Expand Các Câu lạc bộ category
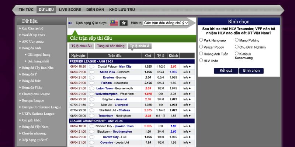The height and width of the screenshot is (147, 295). click(x=32, y=28)
